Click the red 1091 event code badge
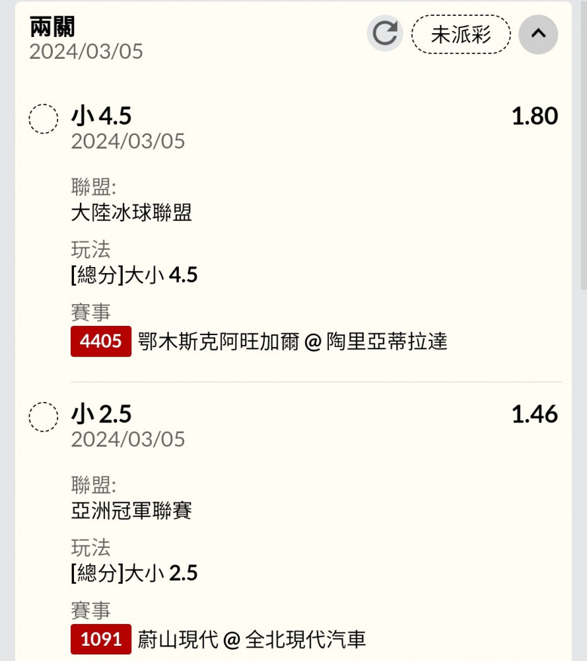 click(x=101, y=639)
